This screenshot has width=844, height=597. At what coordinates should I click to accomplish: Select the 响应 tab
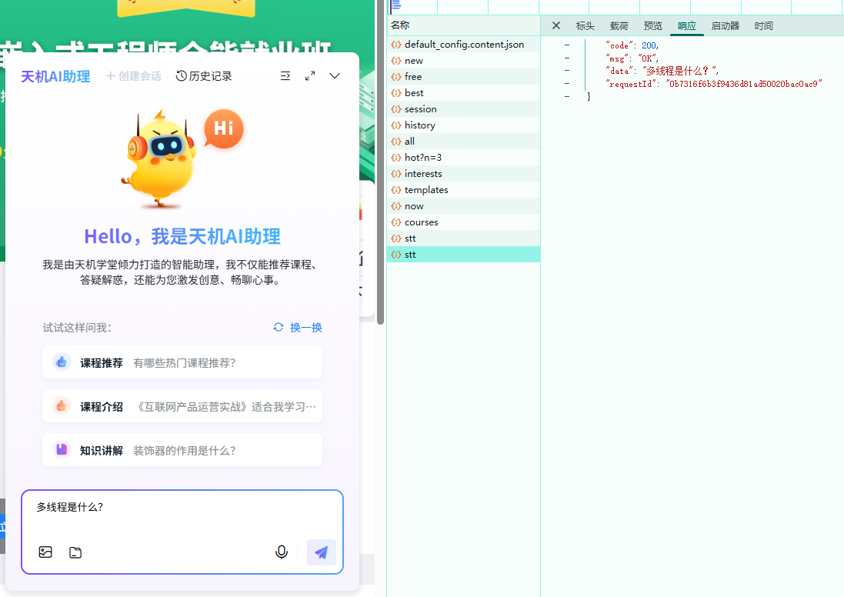point(687,26)
